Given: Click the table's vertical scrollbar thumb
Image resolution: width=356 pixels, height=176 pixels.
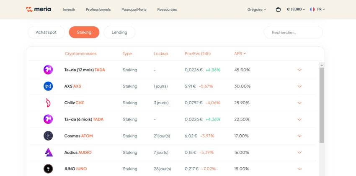Looking at the screenshot, I should (x=322, y=105).
